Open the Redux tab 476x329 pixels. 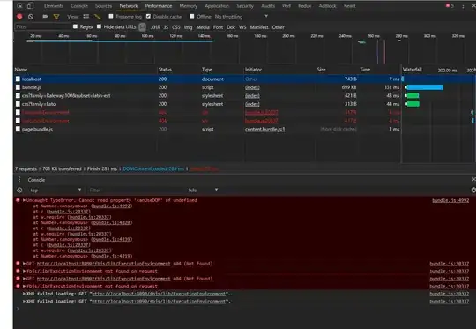click(x=304, y=6)
